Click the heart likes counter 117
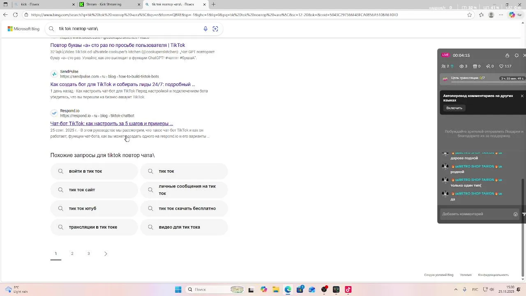Image resolution: width=526 pixels, height=296 pixels. click(505, 66)
